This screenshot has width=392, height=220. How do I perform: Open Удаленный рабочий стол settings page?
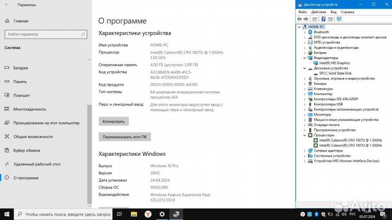[33, 164]
